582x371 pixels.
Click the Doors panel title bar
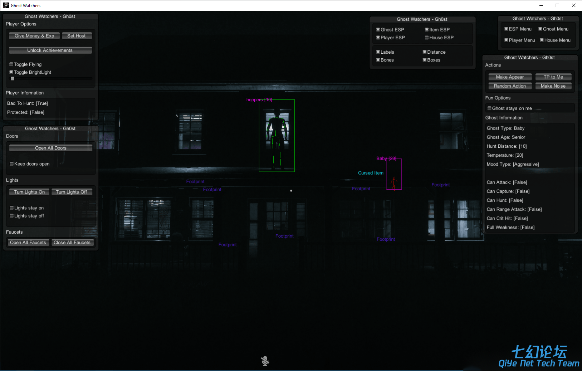point(50,128)
